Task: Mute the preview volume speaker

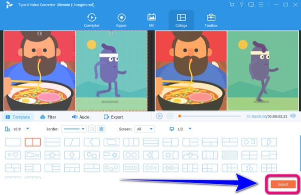Action: [x=293, y=116]
